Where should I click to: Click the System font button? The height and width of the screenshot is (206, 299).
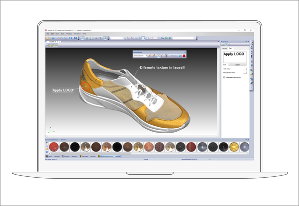click(x=238, y=65)
